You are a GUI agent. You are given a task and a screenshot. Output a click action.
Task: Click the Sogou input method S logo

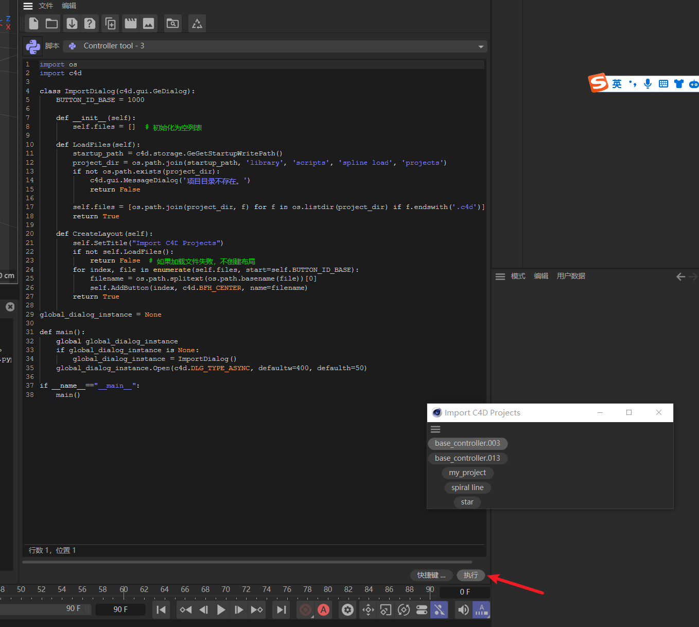(599, 83)
